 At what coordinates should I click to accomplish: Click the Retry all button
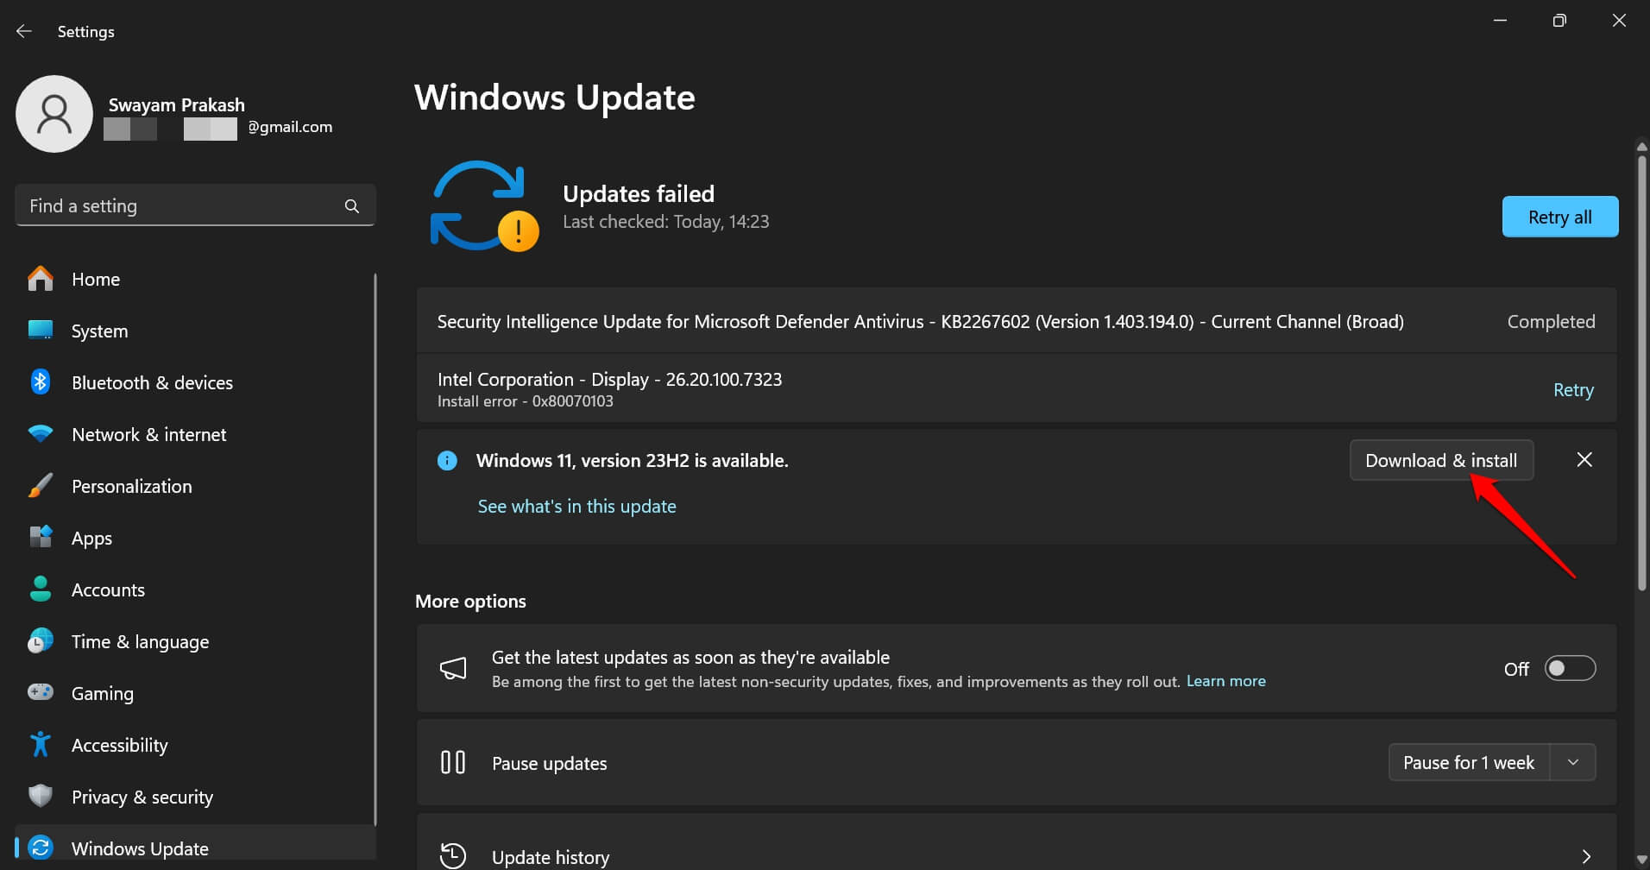[x=1559, y=217]
